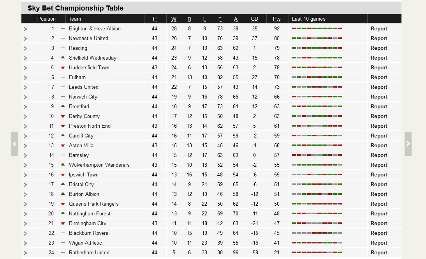Screen dimensions: 426x259
Task: Open Reading's Report link
Action: 379,48
